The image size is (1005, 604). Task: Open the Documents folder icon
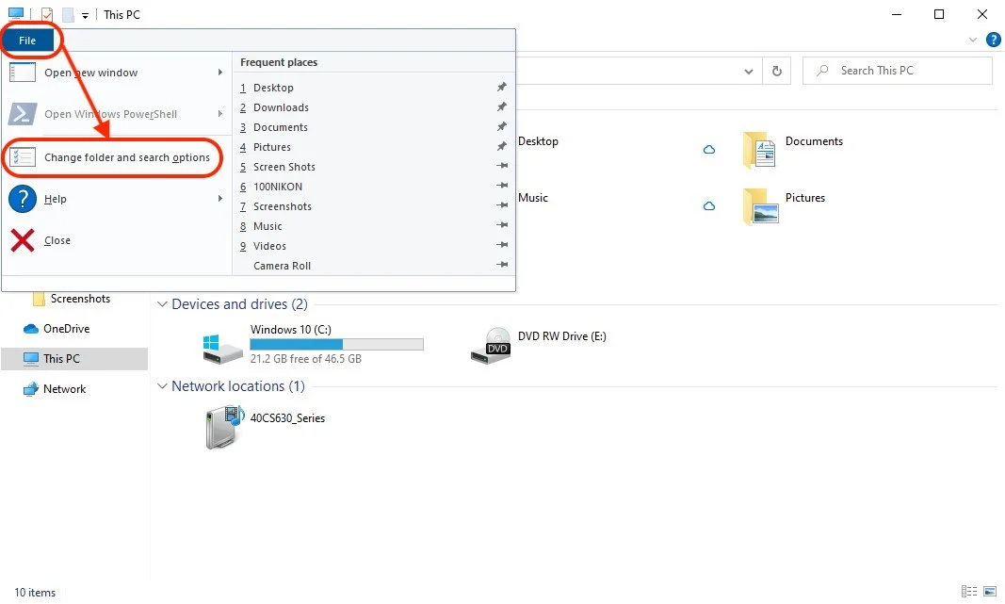pyautogui.click(x=759, y=149)
